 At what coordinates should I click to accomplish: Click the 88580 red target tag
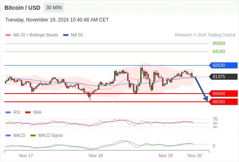223,102
